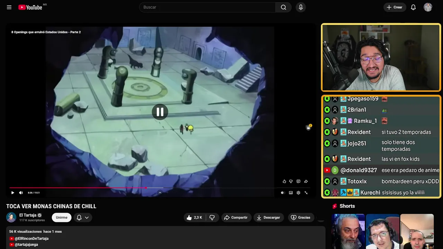Click the progress bar scrubber dot
443x249 pixels.
(146, 188)
